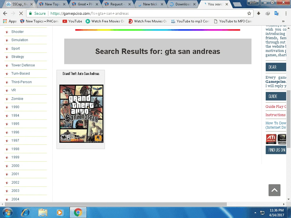Open the media player taskbar icon
The height and width of the screenshot is (218, 291).
[60, 212]
